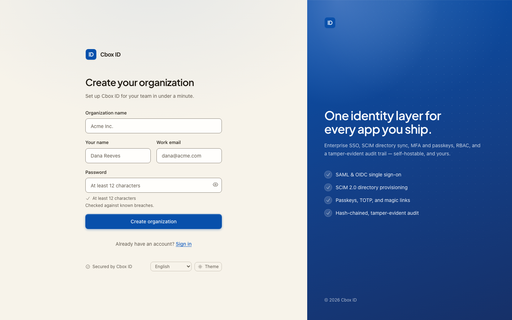Click the check icon beside Hash-chained, tamper-evident audit
Screen dimensions: 512x320
point(328,213)
